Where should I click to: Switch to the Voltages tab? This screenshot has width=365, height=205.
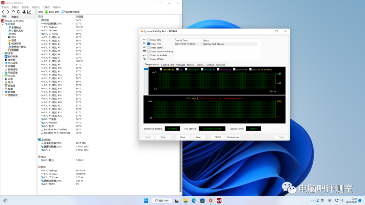(180, 65)
